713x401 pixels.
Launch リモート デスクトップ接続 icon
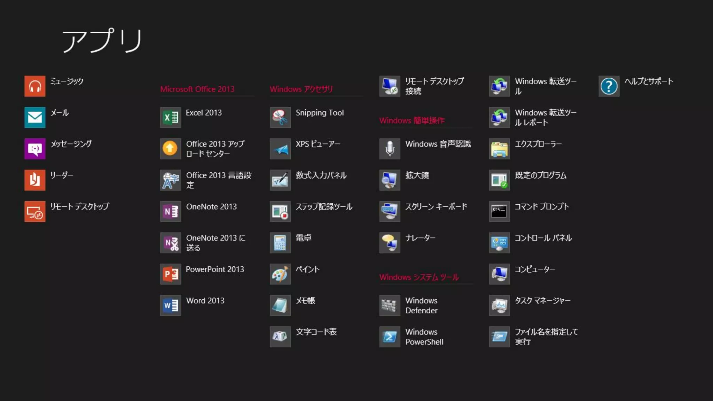coord(390,86)
